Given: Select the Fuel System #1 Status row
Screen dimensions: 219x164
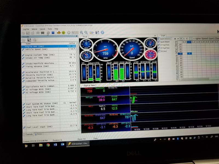Looking at the screenshot, I should [50, 103].
